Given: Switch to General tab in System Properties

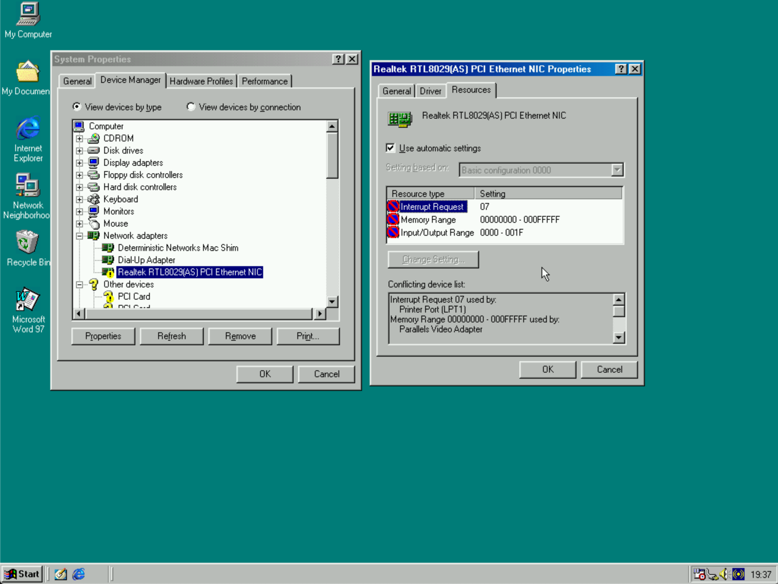Looking at the screenshot, I should 77,81.
